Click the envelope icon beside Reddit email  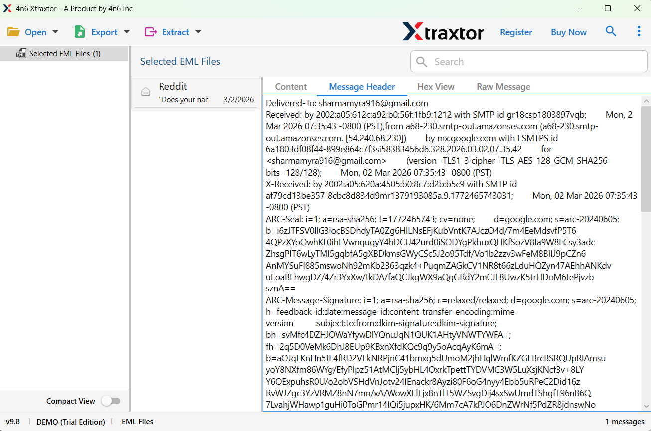(146, 92)
